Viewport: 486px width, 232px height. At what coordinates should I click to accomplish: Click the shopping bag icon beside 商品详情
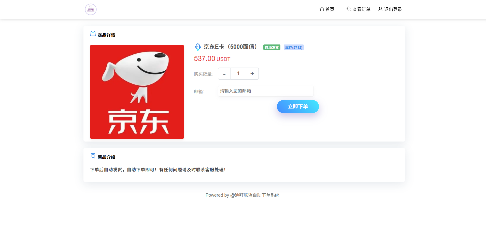(93, 34)
